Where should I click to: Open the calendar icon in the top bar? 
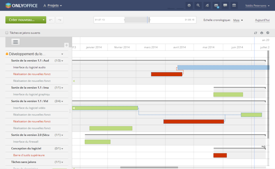(234, 5)
